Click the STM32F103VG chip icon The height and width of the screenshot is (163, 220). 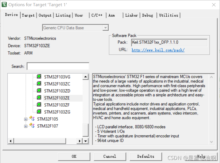click(39, 77)
